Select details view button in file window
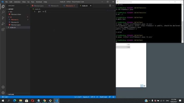The width and height of the screenshot is (184, 103). tap(142, 86)
